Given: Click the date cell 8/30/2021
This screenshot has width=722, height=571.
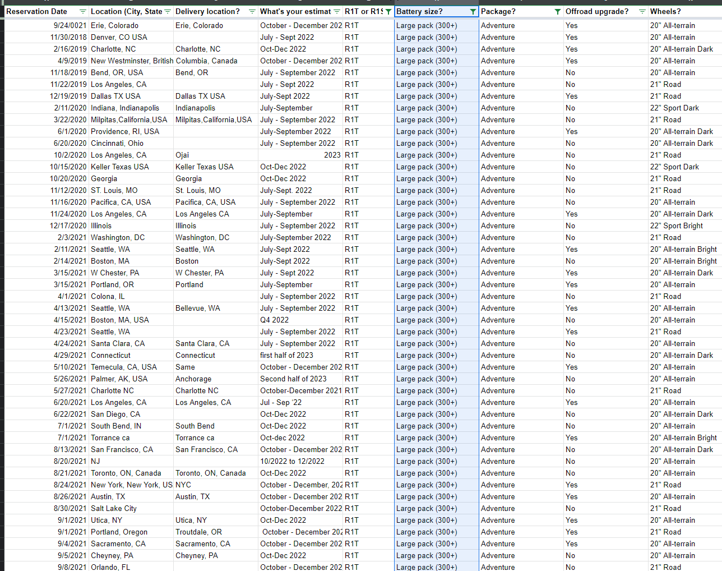Looking at the screenshot, I should pyautogui.click(x=47, y=509).
